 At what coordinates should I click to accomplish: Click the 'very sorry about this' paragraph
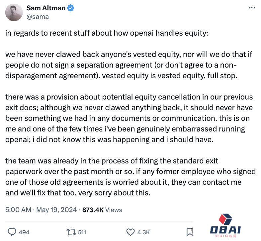click(130, 177)
